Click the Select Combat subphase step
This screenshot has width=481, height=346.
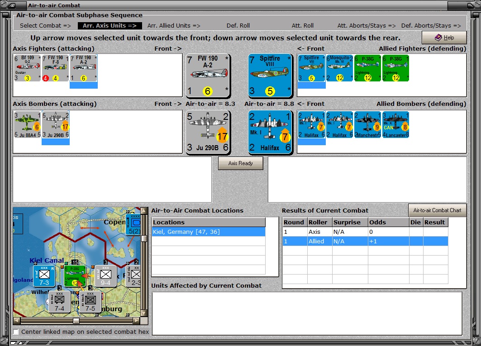[45, 25]
